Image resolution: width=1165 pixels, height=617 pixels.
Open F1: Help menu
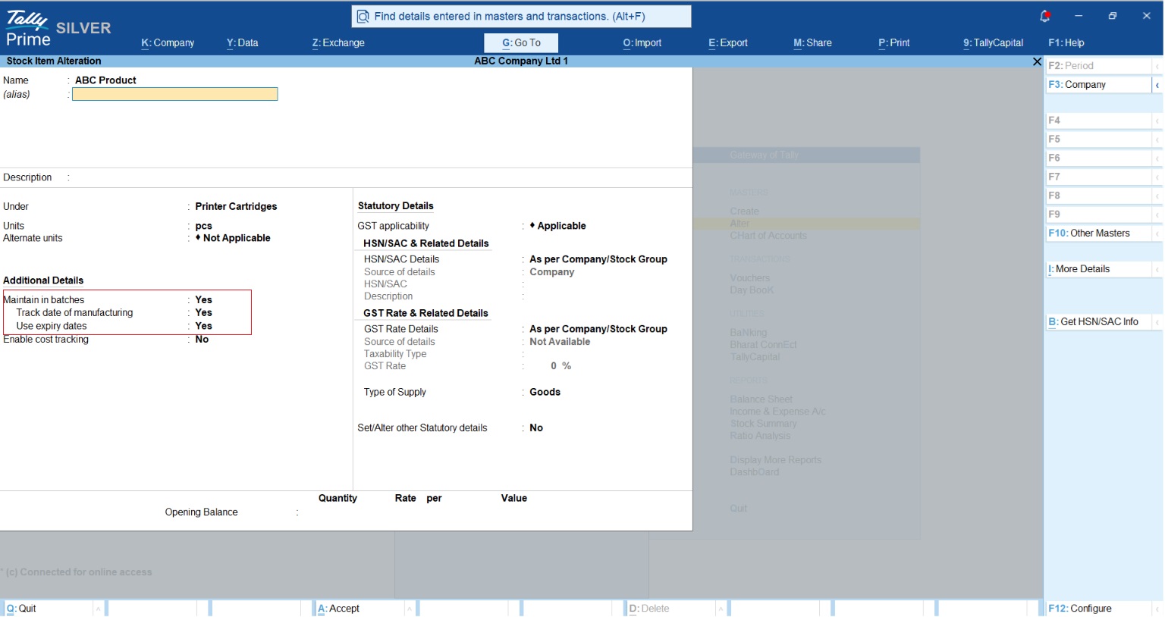coord(1066,43)
